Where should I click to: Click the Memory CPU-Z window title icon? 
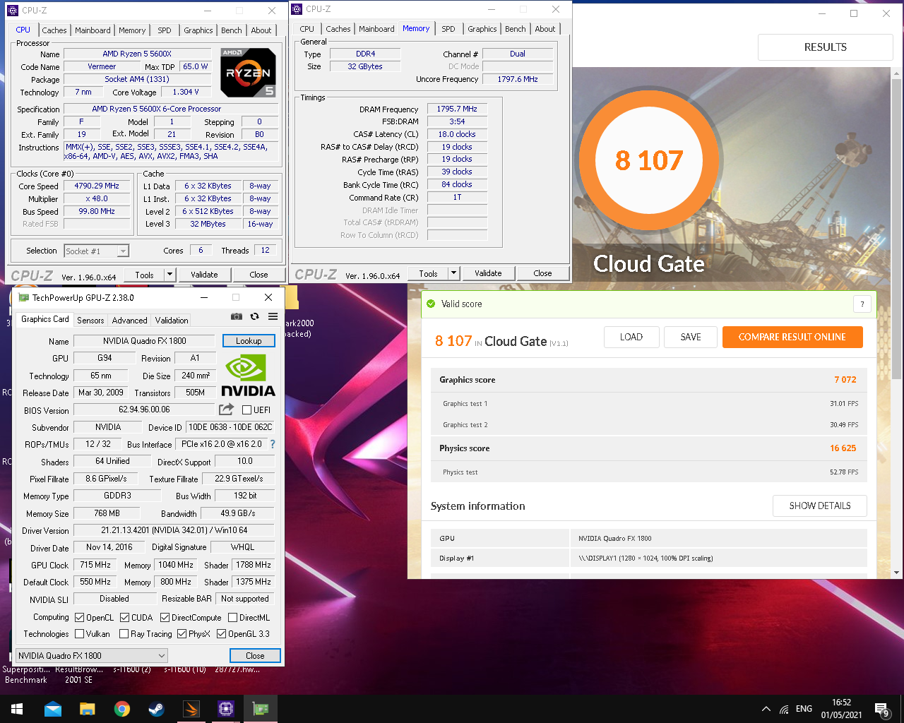[x=297, y=9]
